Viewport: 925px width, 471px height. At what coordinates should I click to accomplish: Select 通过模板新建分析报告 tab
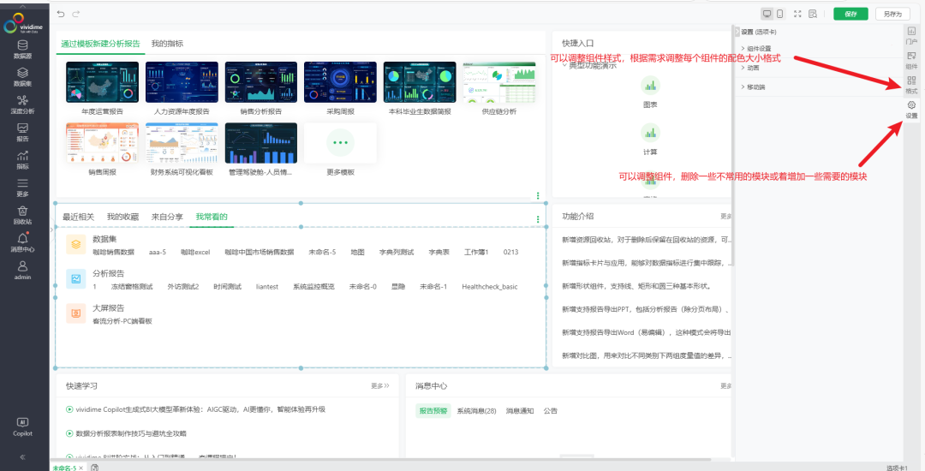coord(100,44)
